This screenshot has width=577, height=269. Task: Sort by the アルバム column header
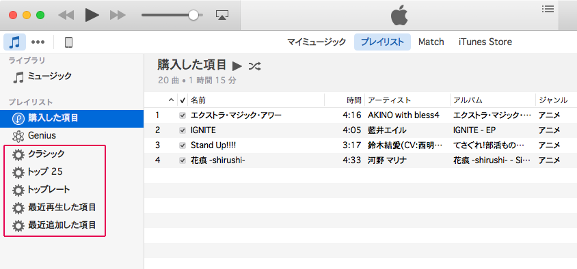click(468, 100)
